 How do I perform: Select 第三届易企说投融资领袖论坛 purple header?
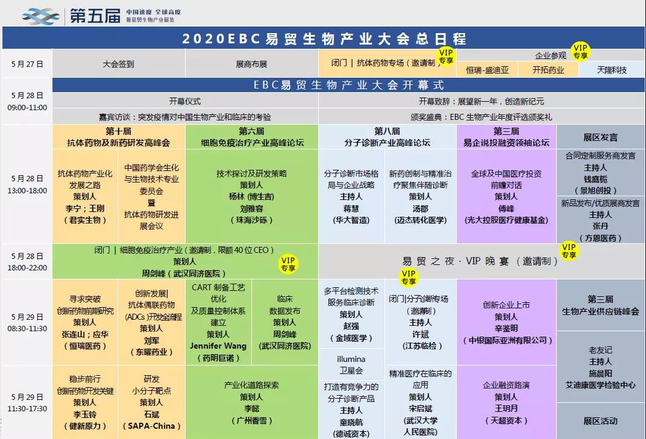[x=506, y=137]
